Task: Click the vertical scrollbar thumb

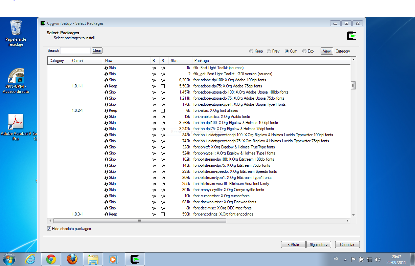Action: click(353, 85)
